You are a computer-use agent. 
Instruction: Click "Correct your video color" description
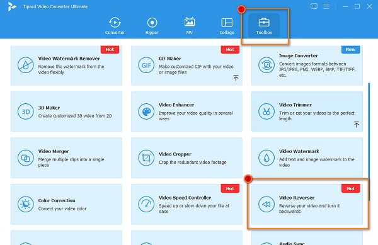[x=62, y=208]
